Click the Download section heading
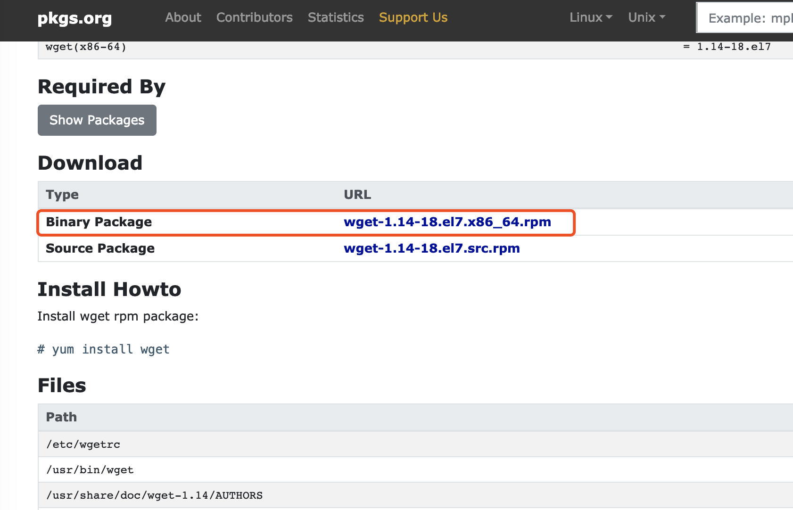The image size is (793, 510). [90, 163]
